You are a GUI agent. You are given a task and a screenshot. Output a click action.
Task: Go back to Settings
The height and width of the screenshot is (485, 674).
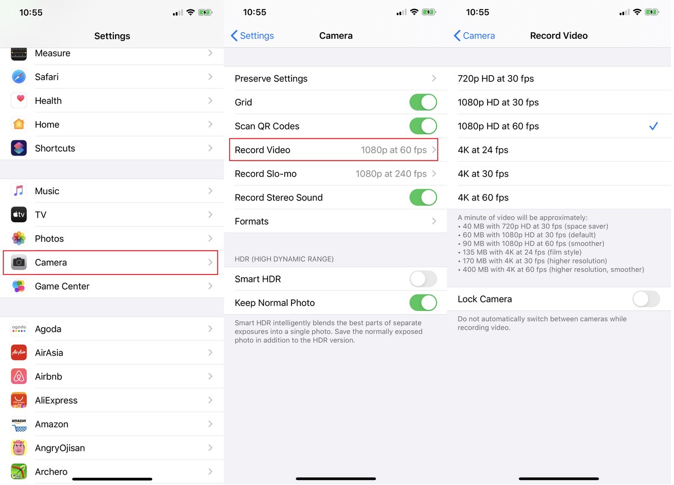(252, 35)
